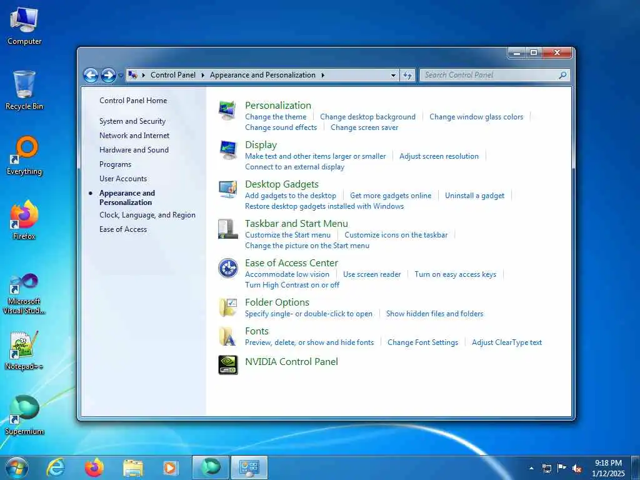Open User Accounts category
640x480 pixels.
[x=123, y=178]
